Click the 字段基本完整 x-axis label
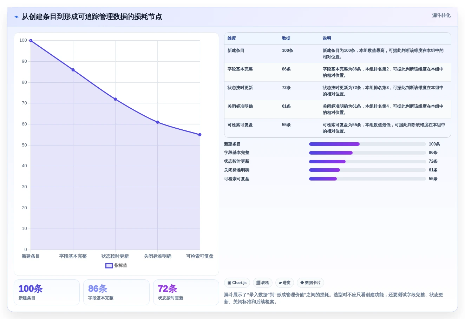 [x=73, y=256]
